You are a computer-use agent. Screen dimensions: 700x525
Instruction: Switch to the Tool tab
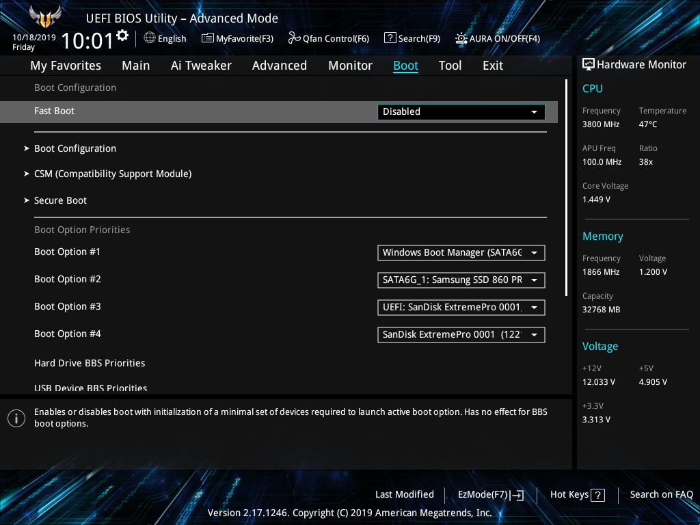[450, 66]
